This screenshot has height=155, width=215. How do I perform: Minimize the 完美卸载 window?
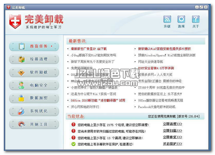[x=197, y=7]
